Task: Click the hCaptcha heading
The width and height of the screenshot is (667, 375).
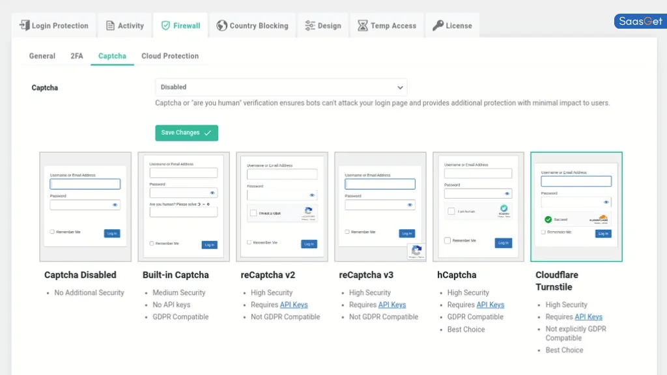Action: point(457,275)
